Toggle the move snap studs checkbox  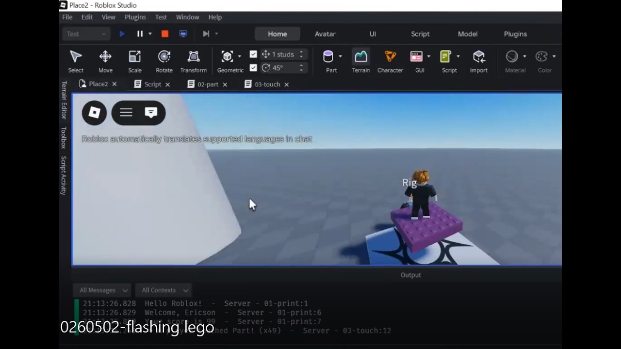tap(253, 54)
